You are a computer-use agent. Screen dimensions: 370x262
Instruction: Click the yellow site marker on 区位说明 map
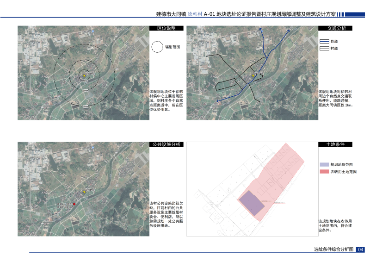(x=84, y=75)
